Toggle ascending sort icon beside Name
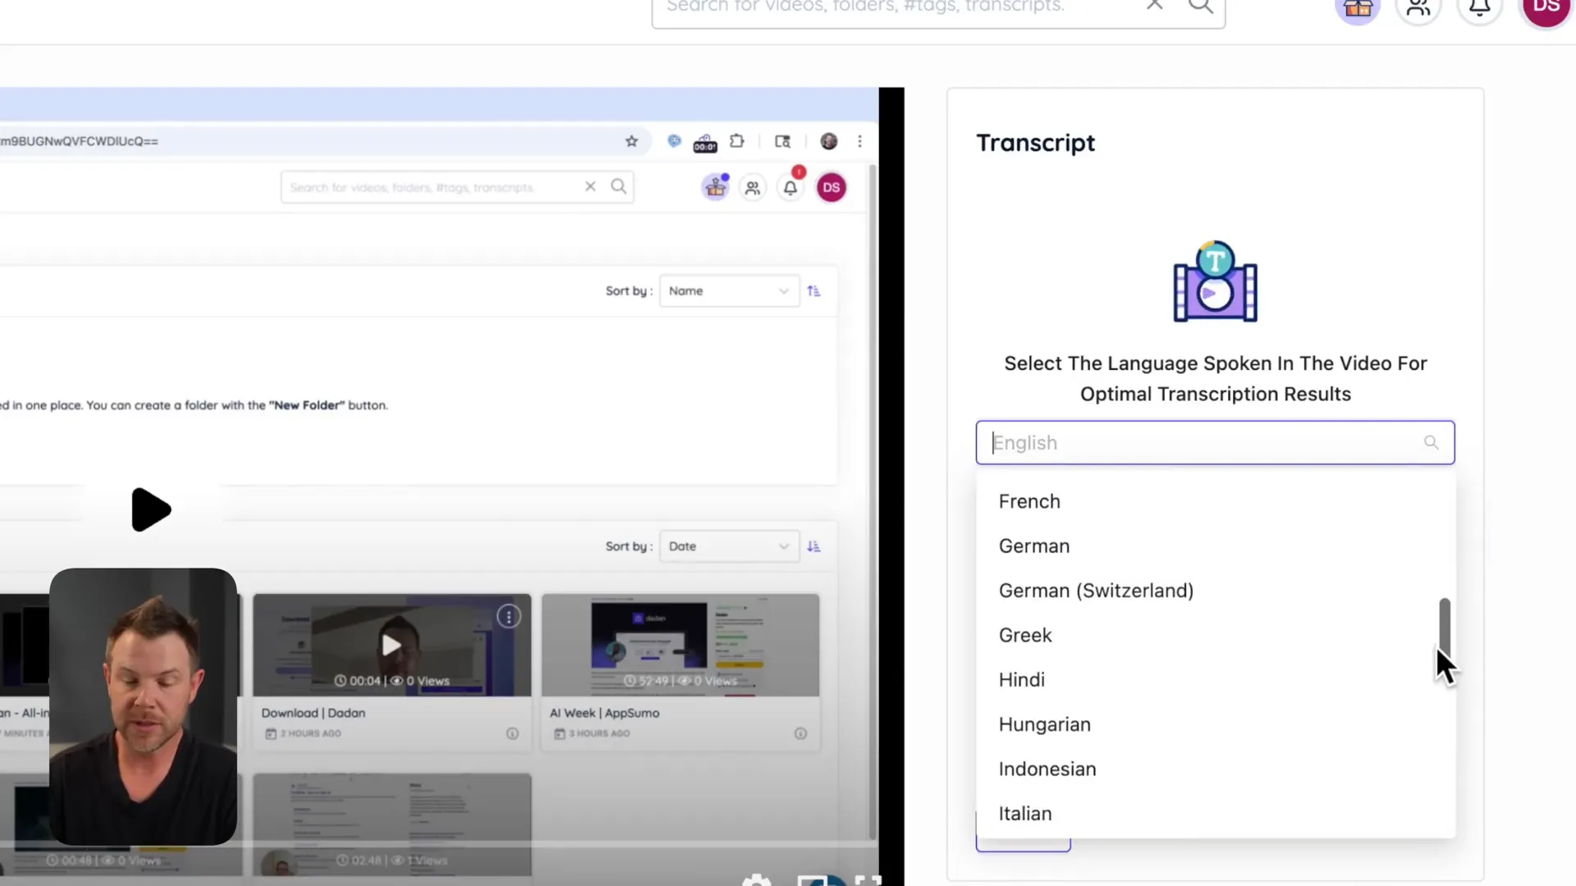This screenshot has width=1576, height=886. [813, 291]
